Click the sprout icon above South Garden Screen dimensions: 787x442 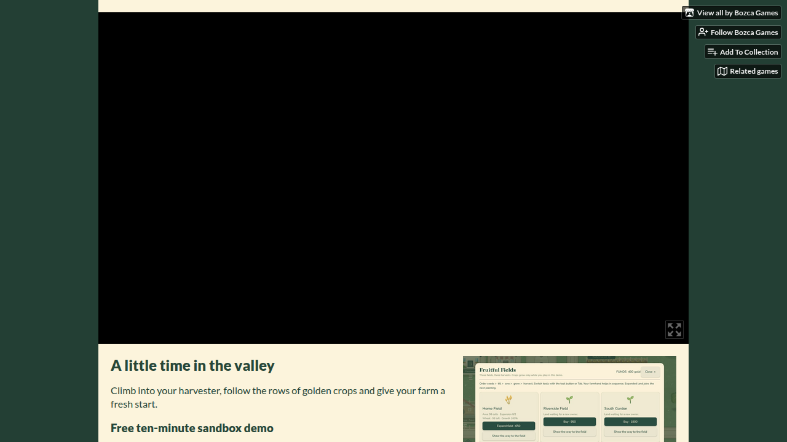click(630, 400)
